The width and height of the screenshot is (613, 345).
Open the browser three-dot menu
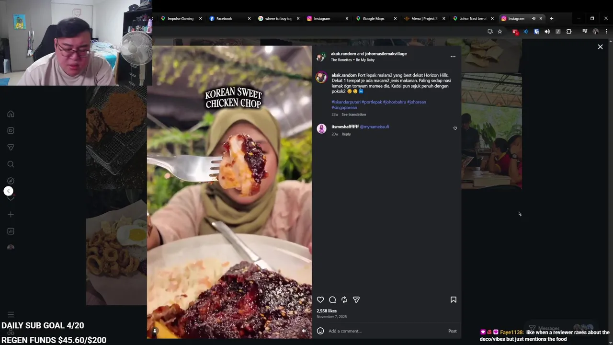(x=606, y=32)
